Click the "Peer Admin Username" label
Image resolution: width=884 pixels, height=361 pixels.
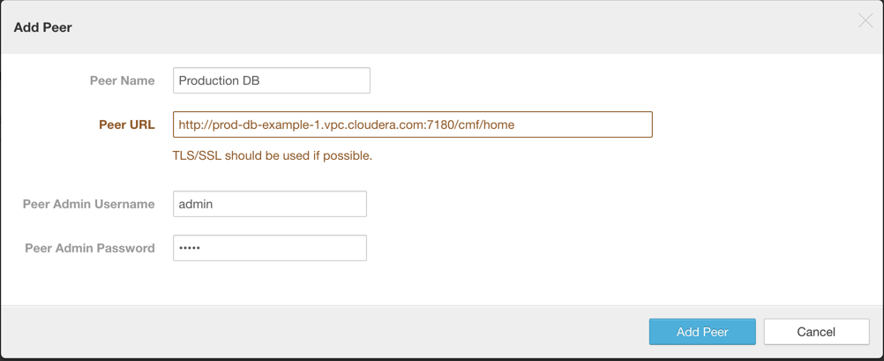click(88, 204)
